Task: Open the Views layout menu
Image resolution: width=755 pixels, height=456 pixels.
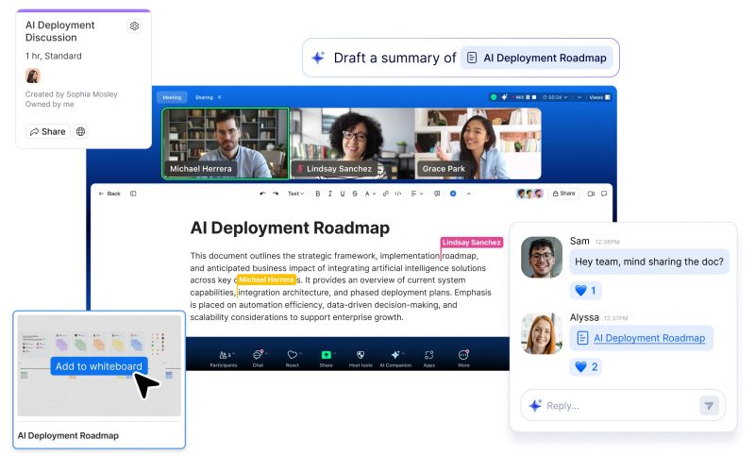Action: (x=600, y=97)
